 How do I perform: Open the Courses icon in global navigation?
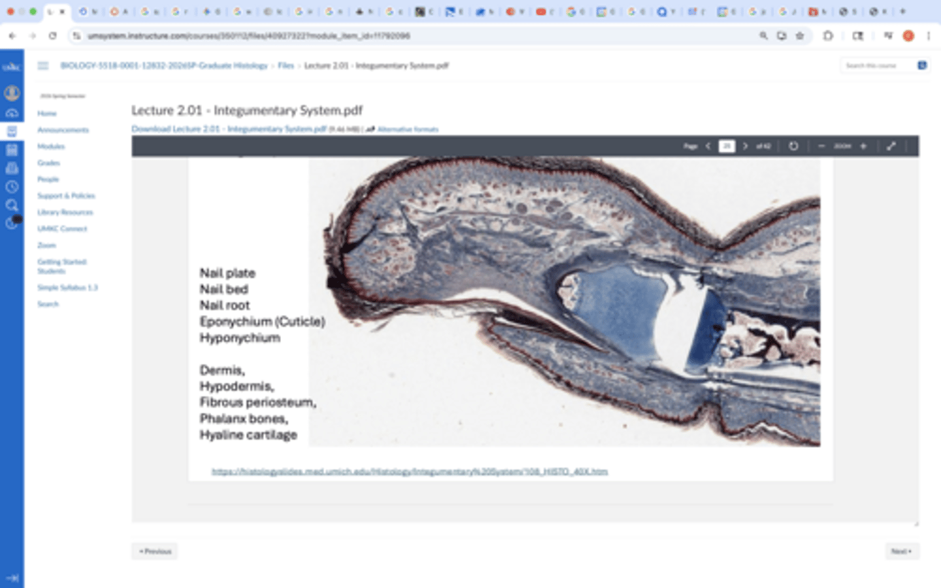(x=12, y=131)
